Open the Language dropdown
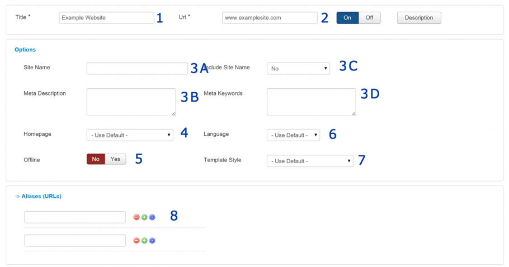 (x=293, y=135)
